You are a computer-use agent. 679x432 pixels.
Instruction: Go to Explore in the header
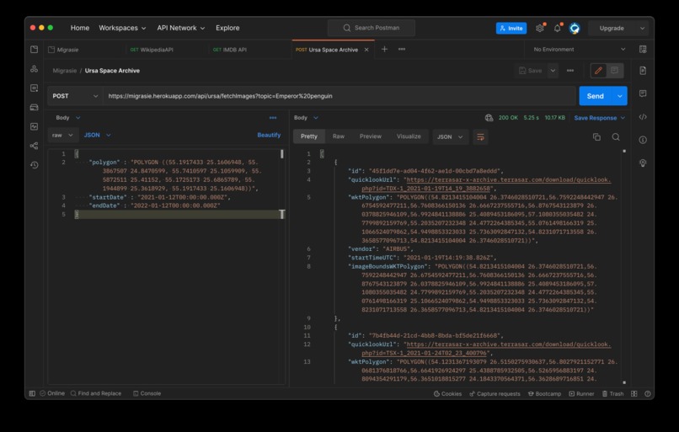pos(227,28)
